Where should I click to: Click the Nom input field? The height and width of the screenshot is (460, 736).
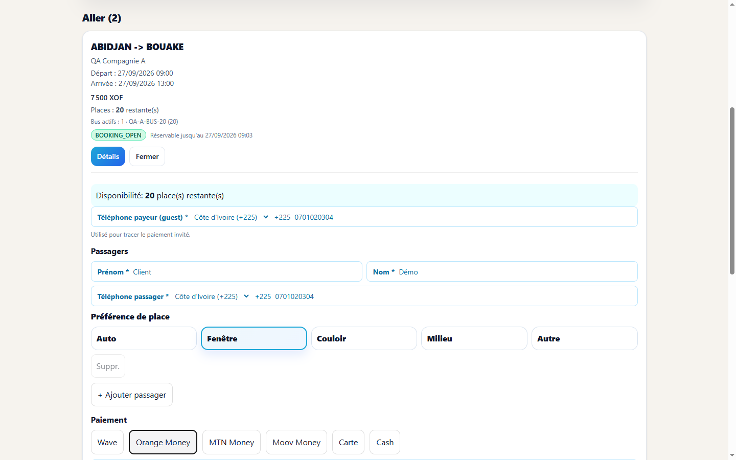(502, 271)
